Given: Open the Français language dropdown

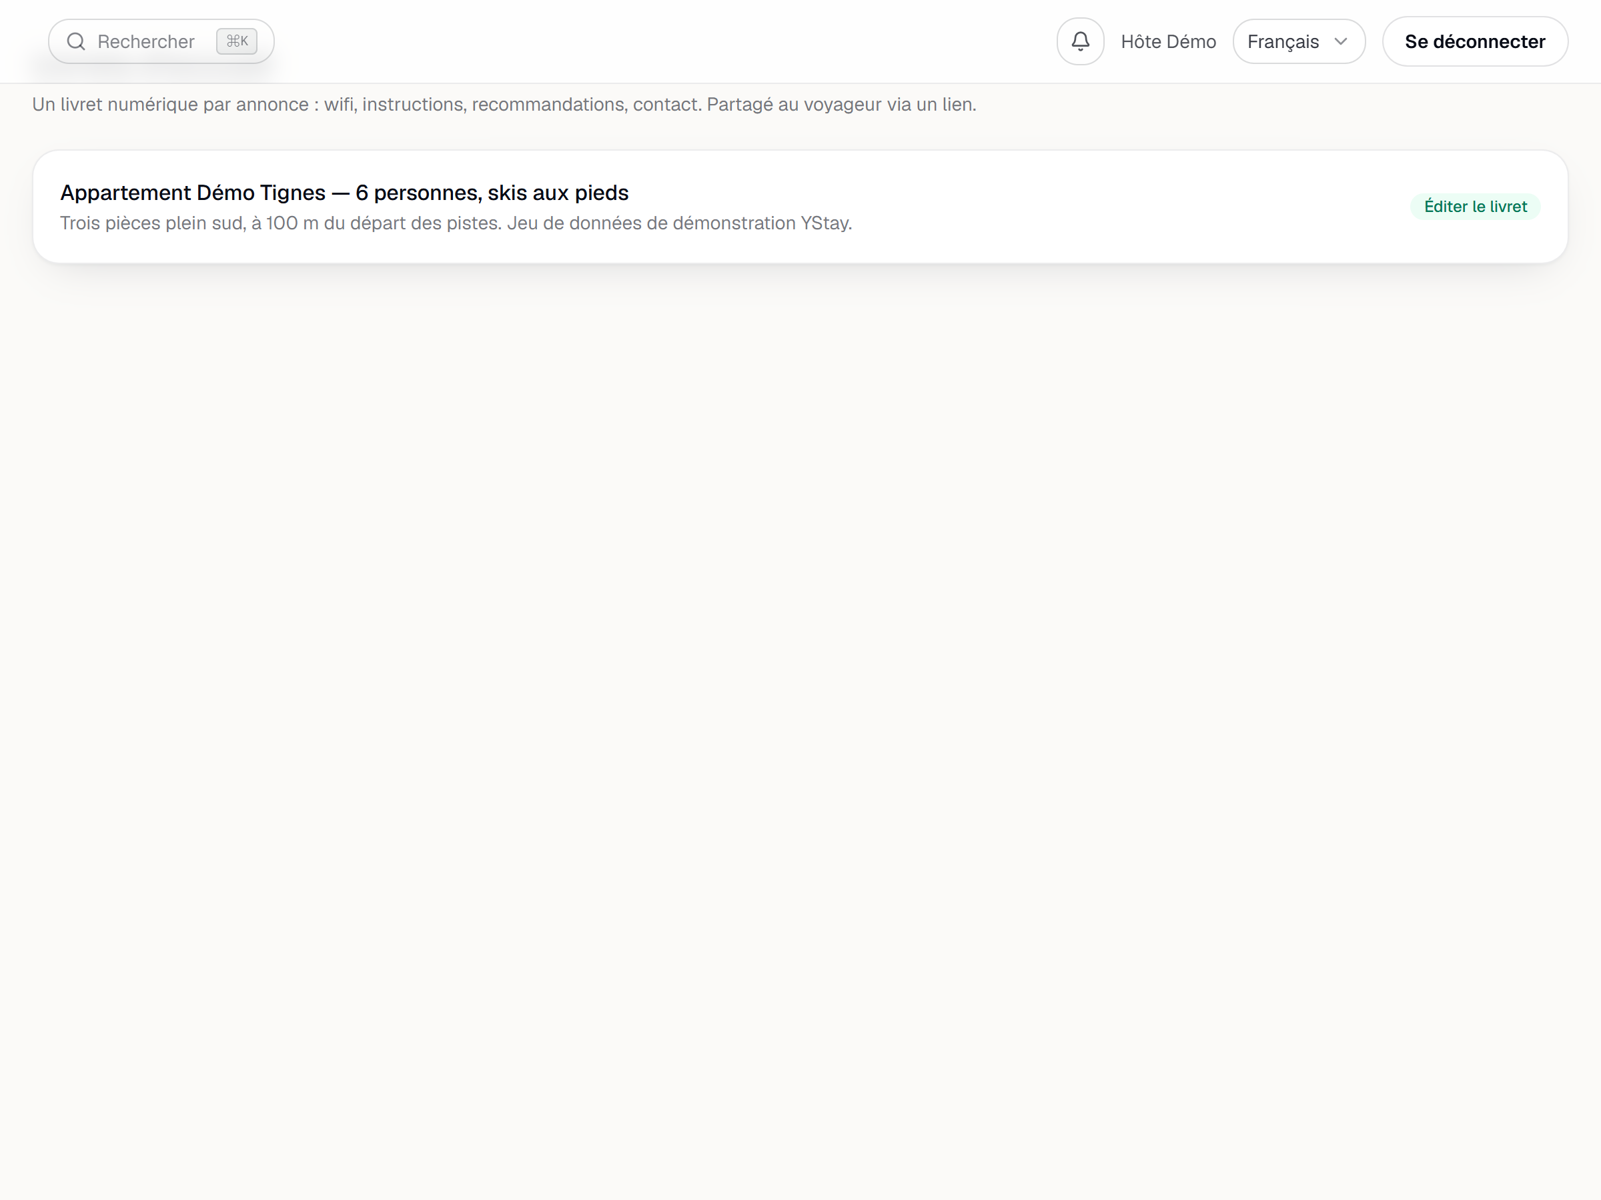Looking at the screenshot, I should [x=1298, y=41].
